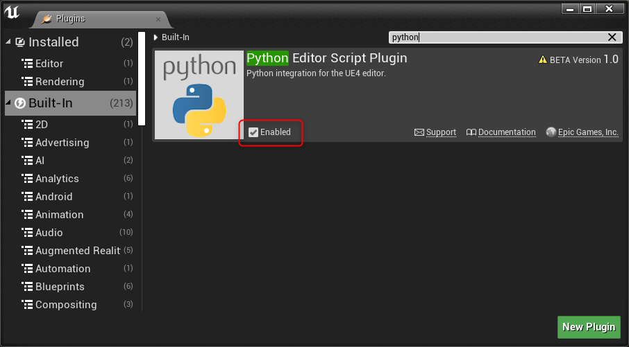
Task: Click the book icon next to Documentation
Action: (x=471, y=132)
